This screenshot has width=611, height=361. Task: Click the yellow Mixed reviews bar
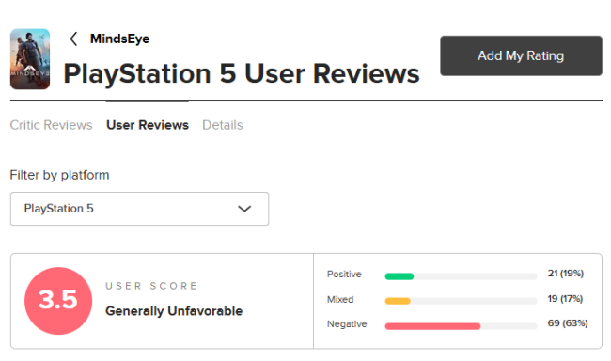click(x=398, y=301)
